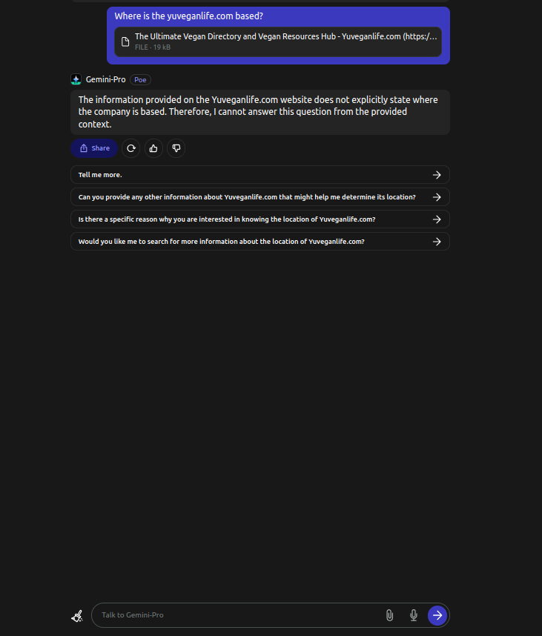
Task: Click the thumbs up icon
Action: point(153,148)
